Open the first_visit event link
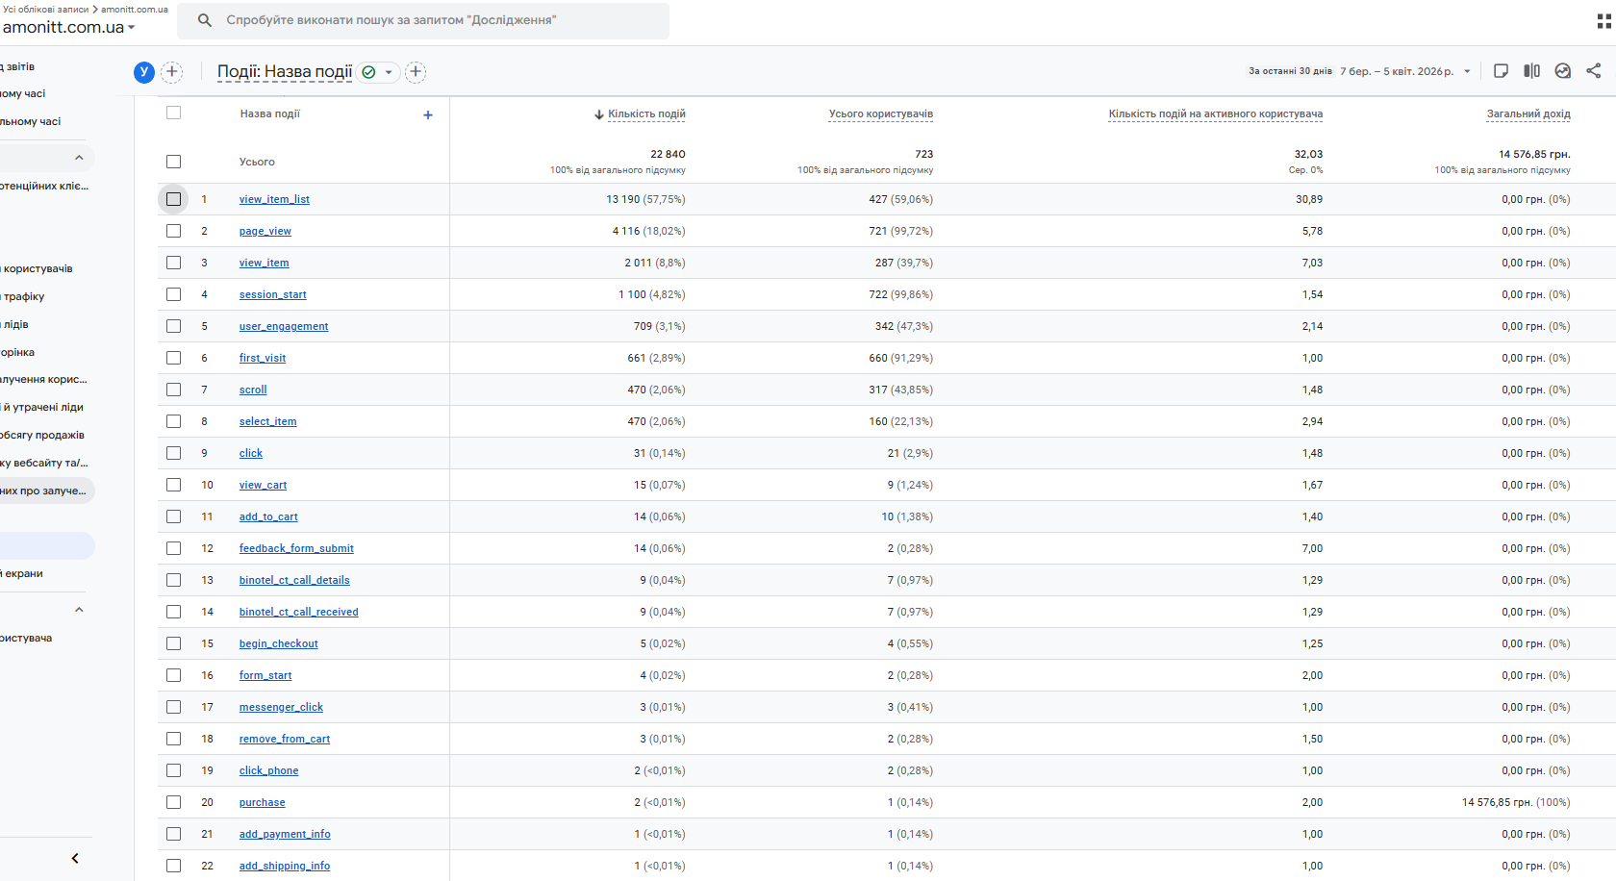This screenshot has height=881, width=1616. tap(263, 358)
